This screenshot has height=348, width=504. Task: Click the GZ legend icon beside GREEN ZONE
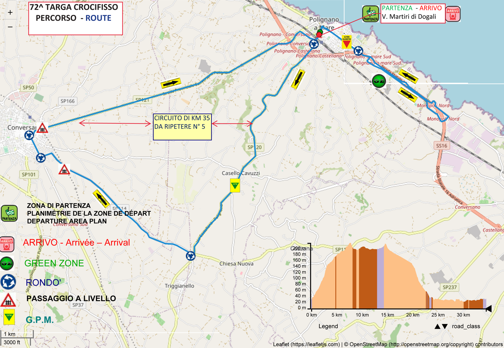point(7,263)
